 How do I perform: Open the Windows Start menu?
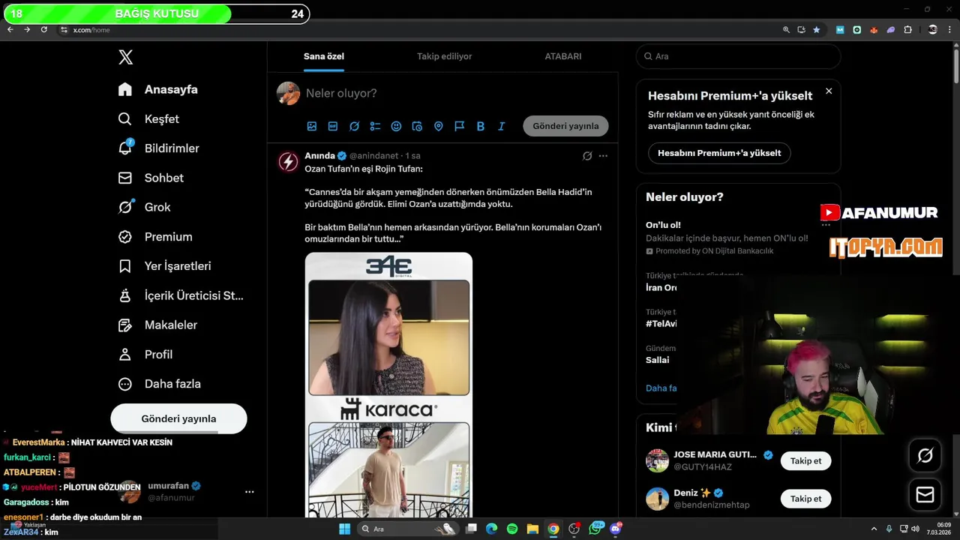pyautogui.click(x=344, y=529)
